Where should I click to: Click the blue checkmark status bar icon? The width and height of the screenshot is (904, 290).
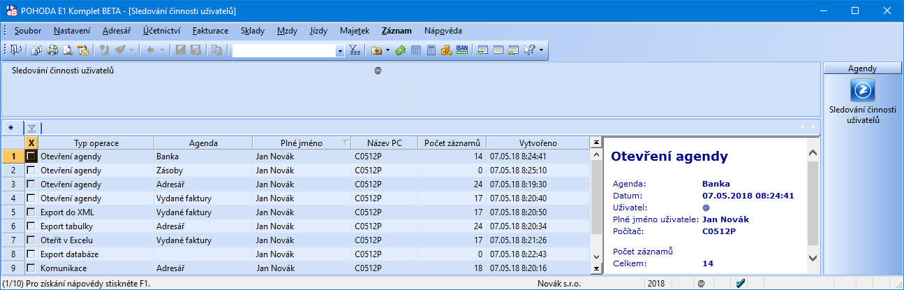741,284
